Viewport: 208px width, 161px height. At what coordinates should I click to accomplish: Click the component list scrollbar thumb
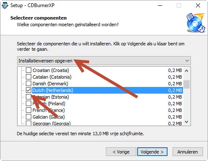point(187,84)
